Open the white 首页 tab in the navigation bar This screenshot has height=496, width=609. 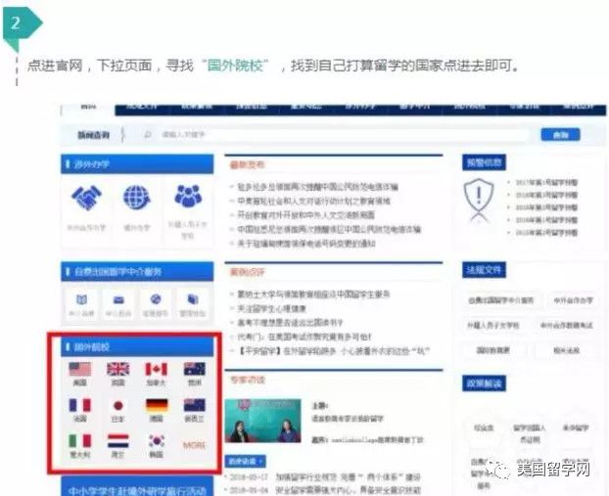coord(88,108)
